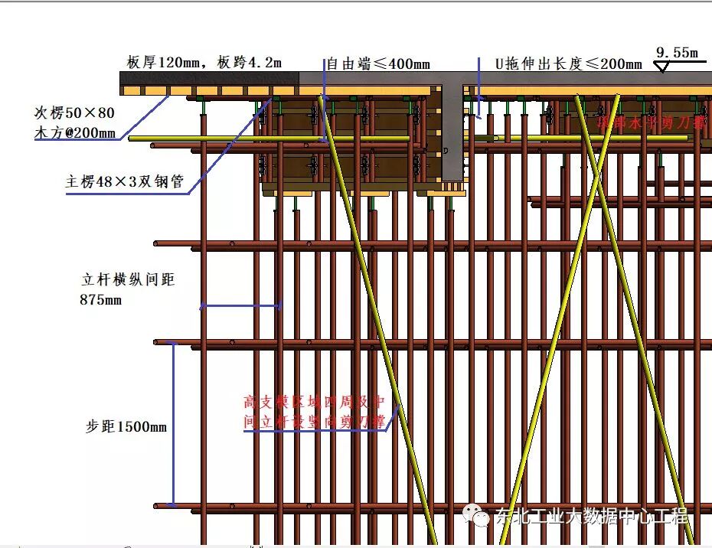Select the 立杆横纵间距875mm label
This screenshot has width=712, height=548.
point(127,289)
